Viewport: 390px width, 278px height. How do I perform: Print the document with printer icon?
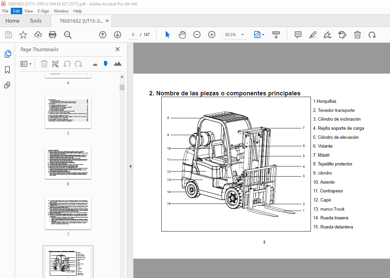pyautogui.click(x=53, y=35)
